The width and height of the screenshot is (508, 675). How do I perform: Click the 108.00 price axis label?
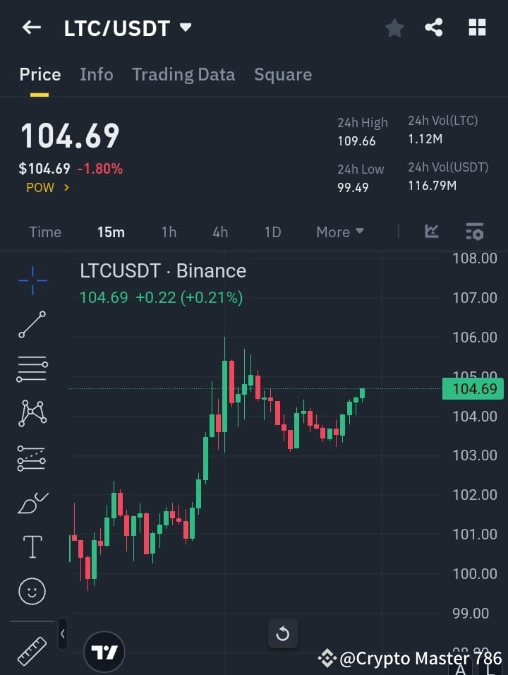[475, 258]
